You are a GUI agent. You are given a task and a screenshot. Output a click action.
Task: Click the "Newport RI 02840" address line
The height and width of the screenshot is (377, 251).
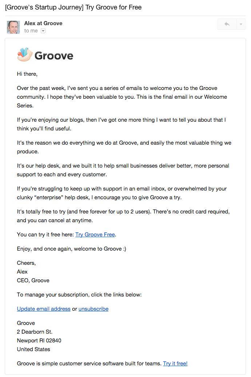pos(39,341)
